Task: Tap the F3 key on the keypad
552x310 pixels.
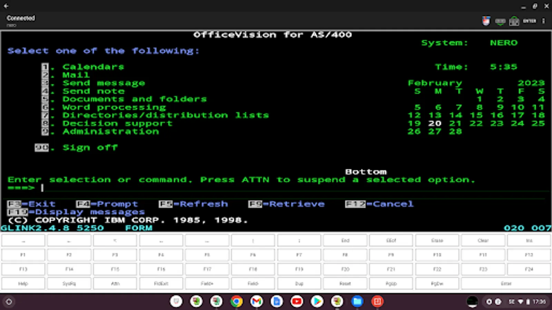Action: [x=115, y=255]
